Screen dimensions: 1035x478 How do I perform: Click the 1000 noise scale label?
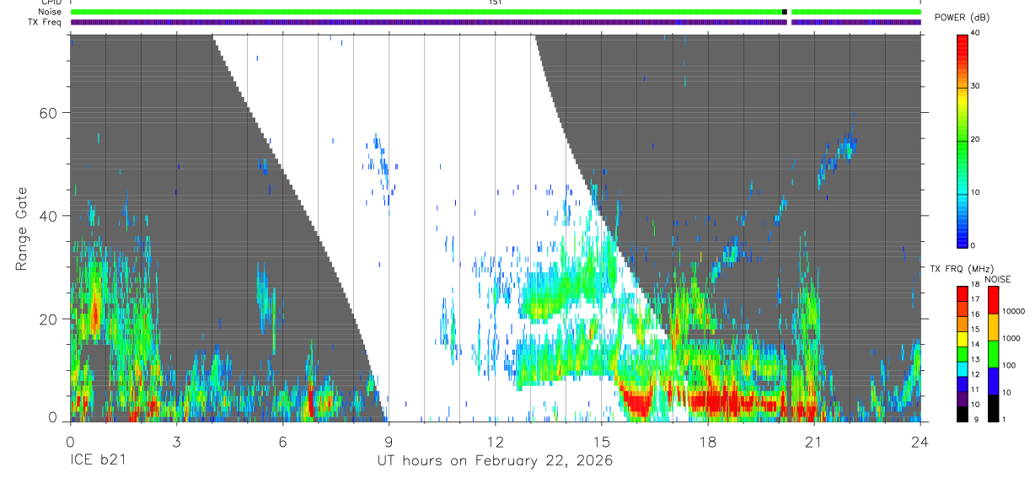[x=1012, y=338]
